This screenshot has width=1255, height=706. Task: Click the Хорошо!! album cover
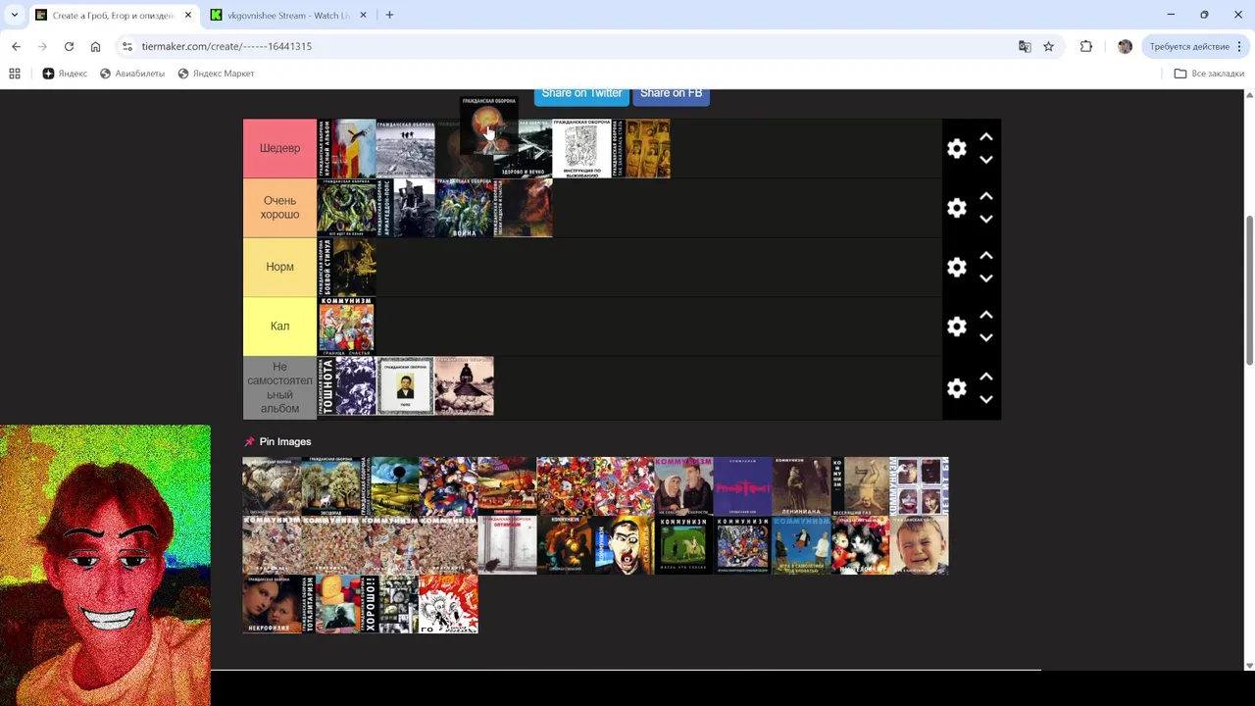point(389,604)
